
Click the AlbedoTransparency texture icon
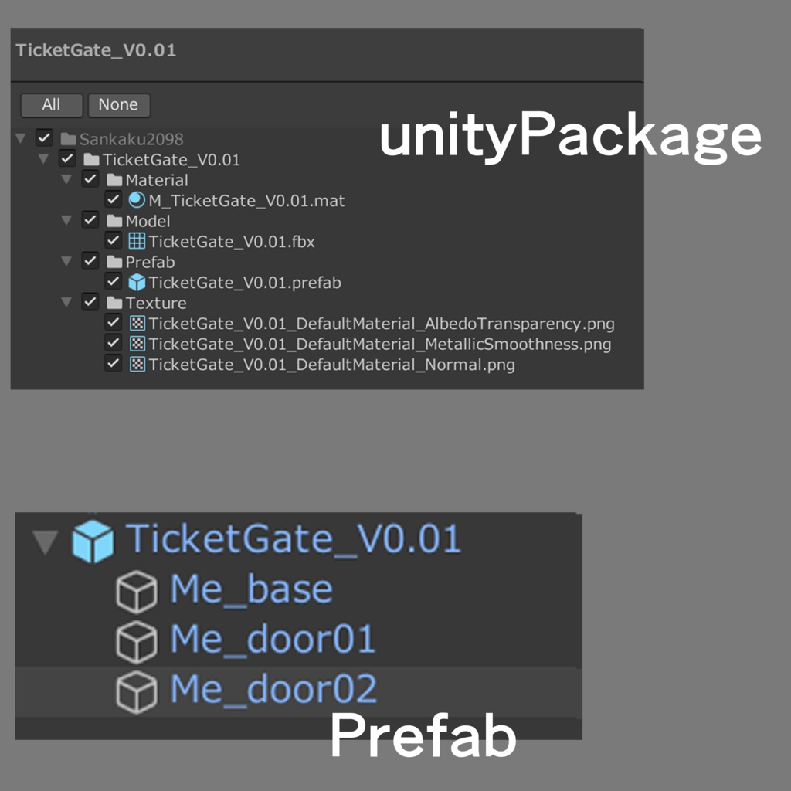136,323
